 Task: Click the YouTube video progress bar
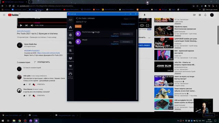tap(42, 23)
